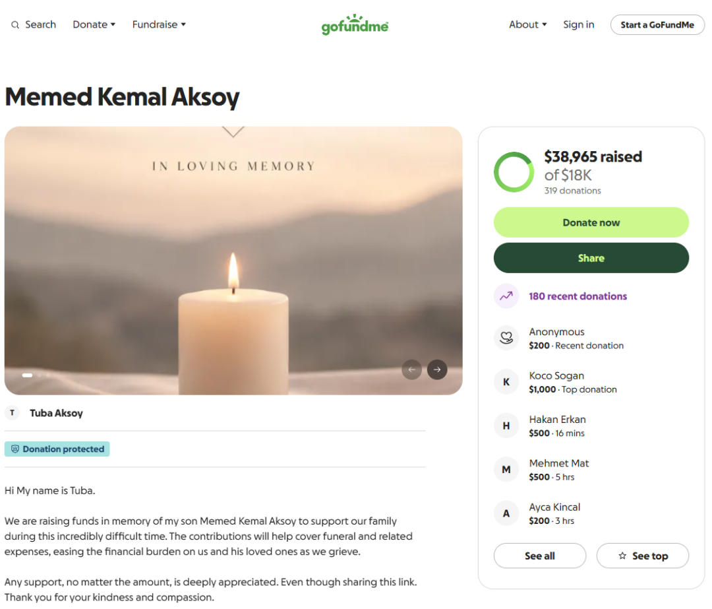Open 180 recent donations link
The width and height of the screenshot is (712, 609).
578,296
